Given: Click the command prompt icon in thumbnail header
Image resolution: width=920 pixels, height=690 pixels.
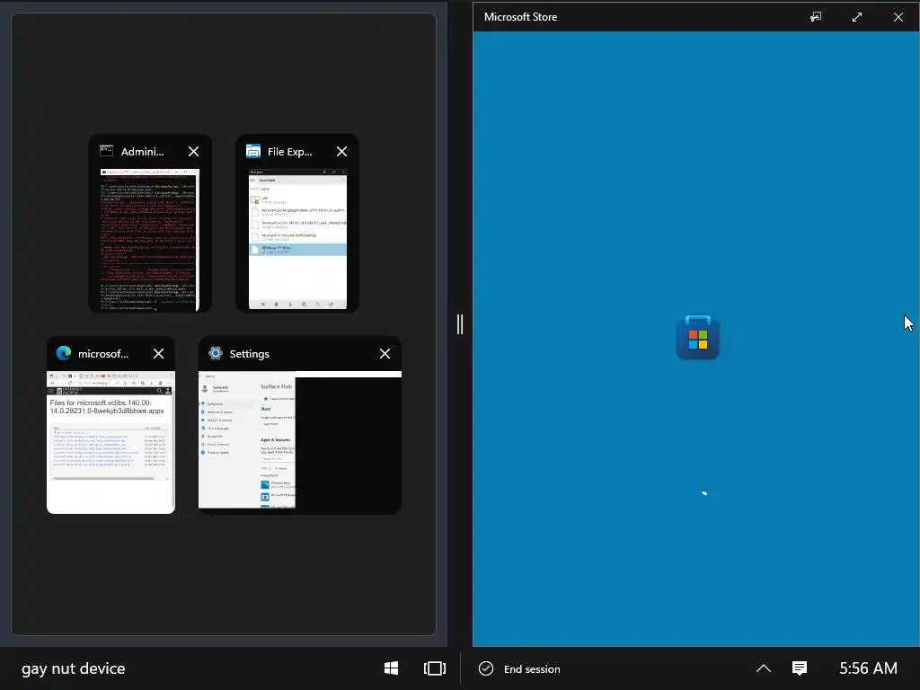Looking at the screenshot, I should (106, 151).
